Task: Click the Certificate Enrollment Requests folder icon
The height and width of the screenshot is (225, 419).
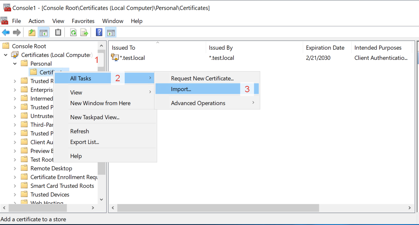Action: point(24,177)
